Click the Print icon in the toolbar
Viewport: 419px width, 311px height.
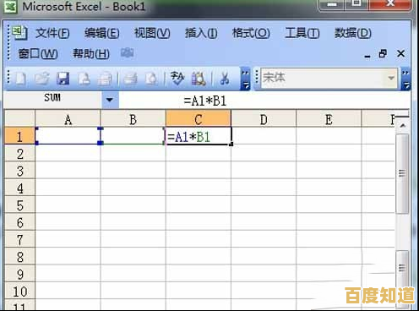click(130, 79)
